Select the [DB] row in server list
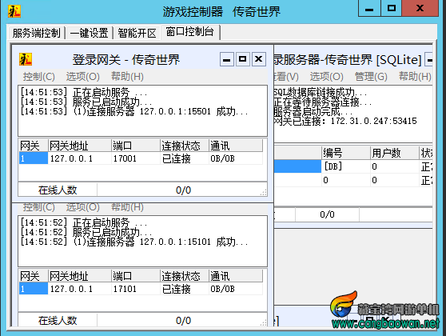446x336 pixels. pyautogui.click(x=352, y=166)
